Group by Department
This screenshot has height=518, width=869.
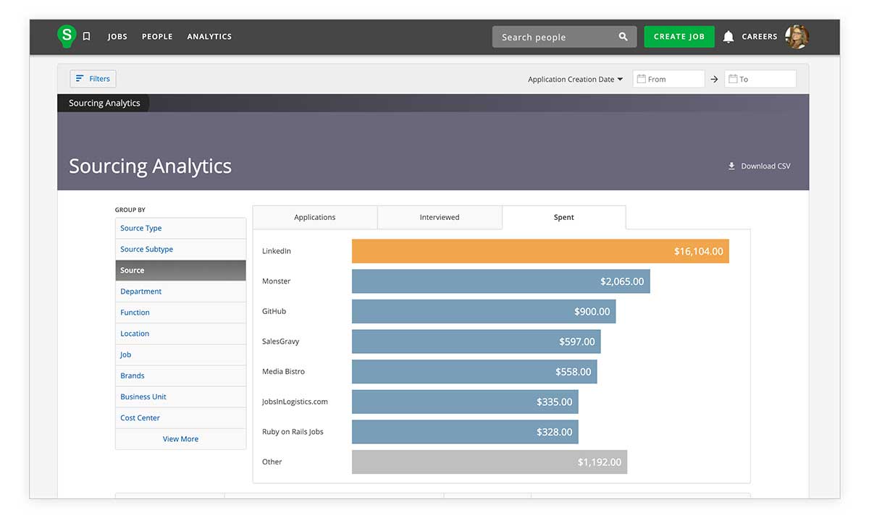(x=141, y=292)
